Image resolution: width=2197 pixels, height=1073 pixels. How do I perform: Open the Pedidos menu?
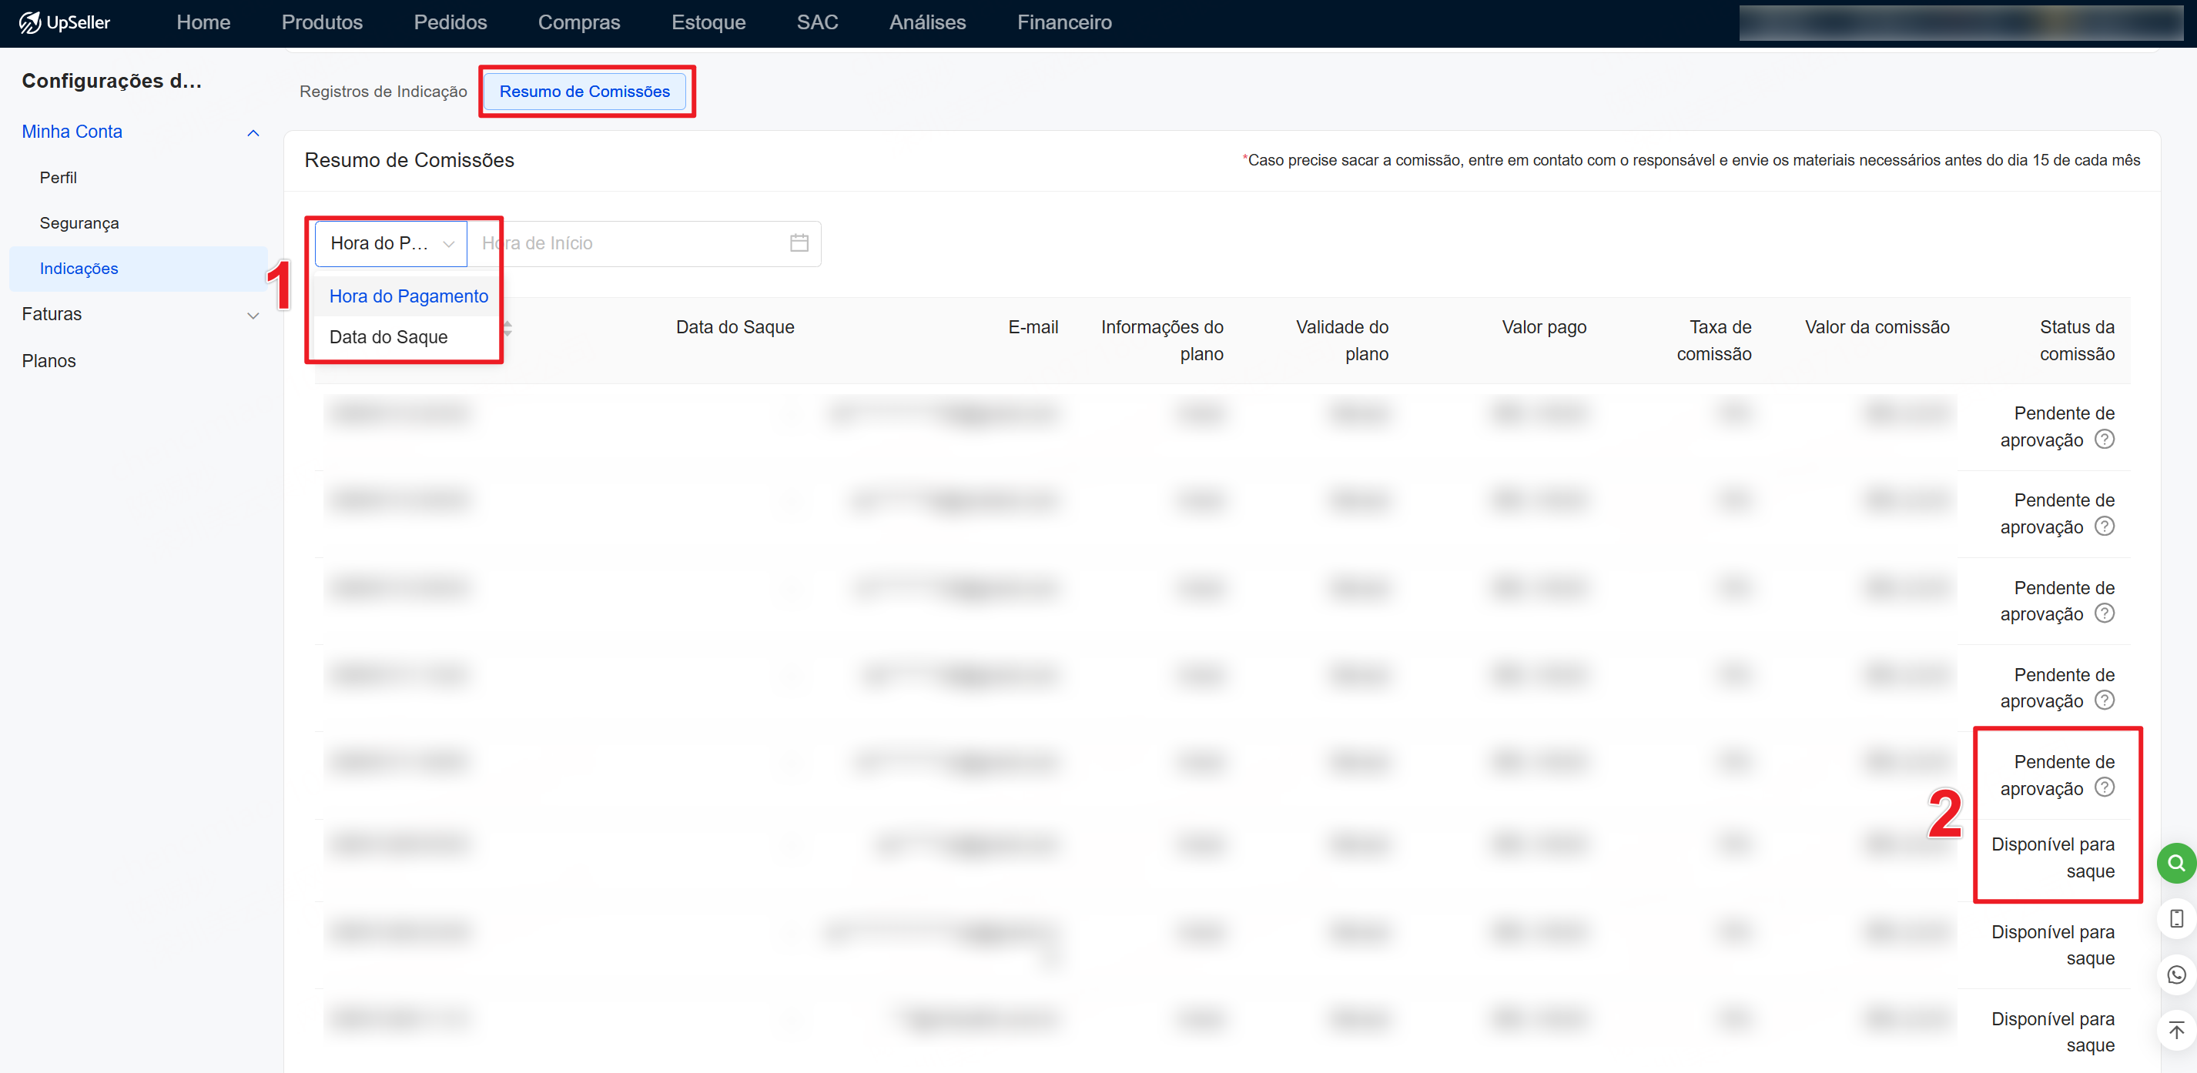click(x=450, y=22)
